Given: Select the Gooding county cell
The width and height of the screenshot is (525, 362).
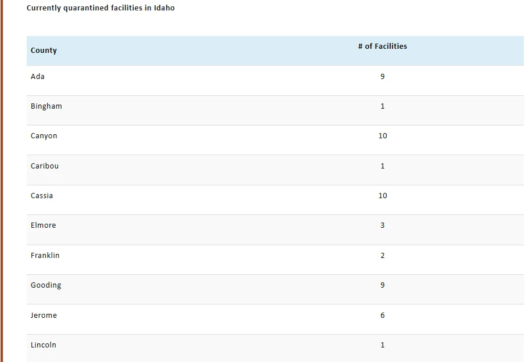Looking at the screenshot, I should coord(46,285).
